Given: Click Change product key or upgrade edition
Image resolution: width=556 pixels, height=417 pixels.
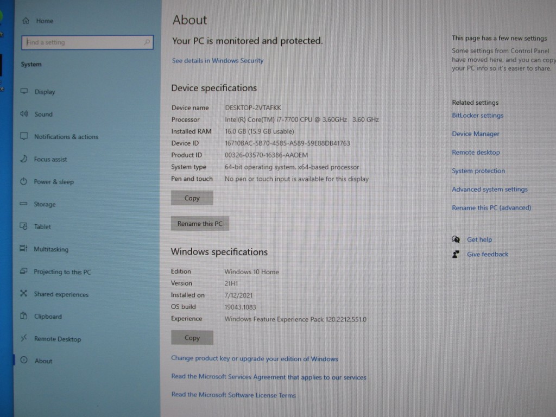Looking at the screenshot, I should 254,358.
